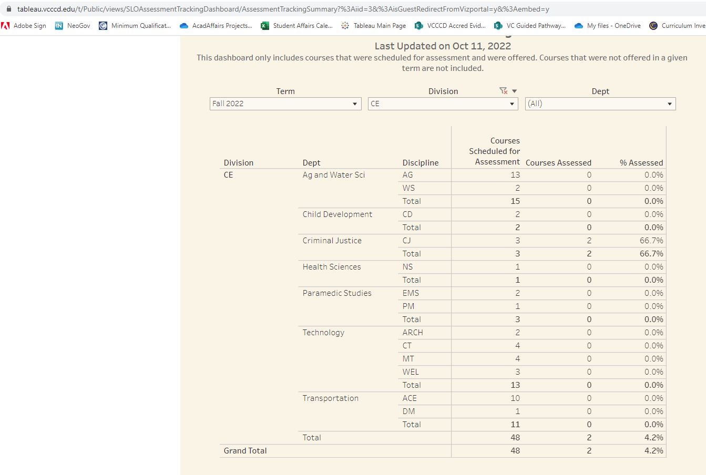Open the VC Guided Pathways bookmark
Screen dimensions: 706x475
pos(530,26)
